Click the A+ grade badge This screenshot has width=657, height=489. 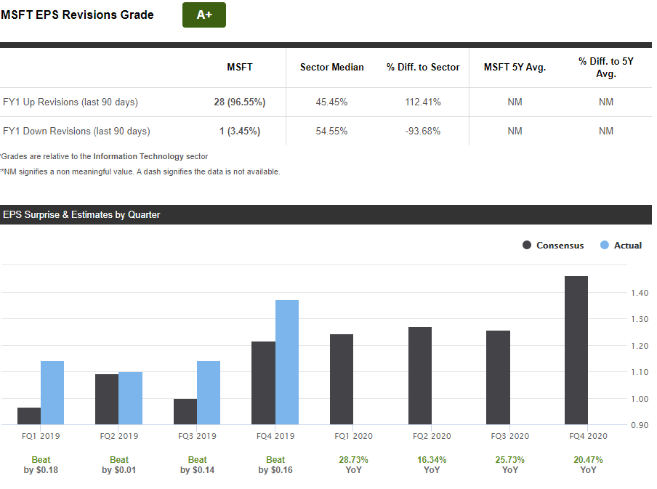pyautogui.click(x=204, y=15)
